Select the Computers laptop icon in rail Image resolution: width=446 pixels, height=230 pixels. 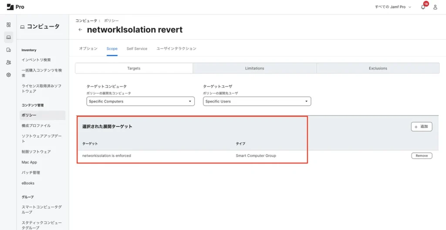[8, 37]
